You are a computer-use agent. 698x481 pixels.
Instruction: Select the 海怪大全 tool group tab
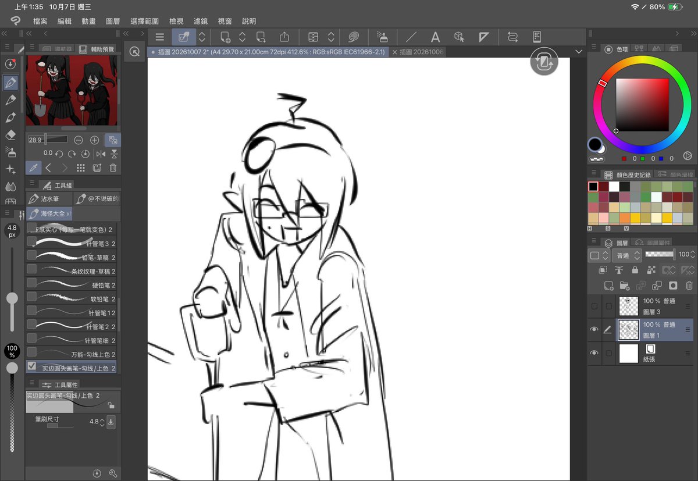click(x=49, y=213)
